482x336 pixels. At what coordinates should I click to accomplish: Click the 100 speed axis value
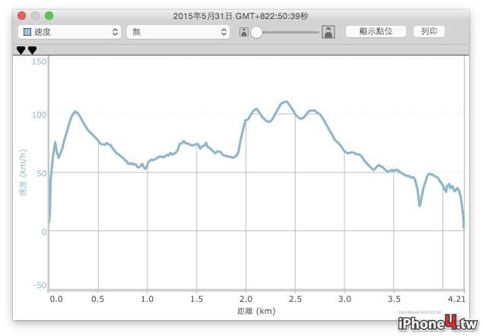click(x=39, y=115)
